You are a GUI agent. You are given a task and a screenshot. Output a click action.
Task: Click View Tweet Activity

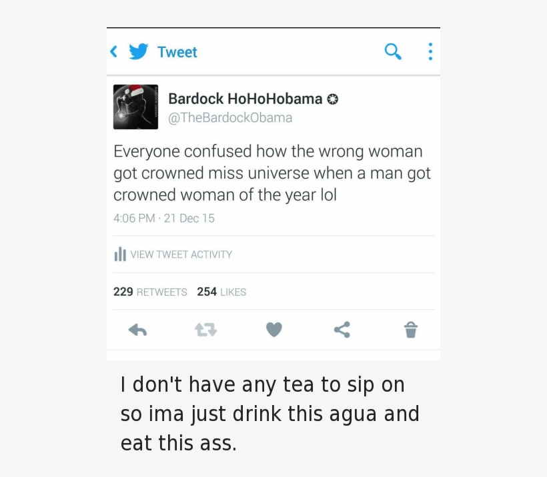click(x=181, y=254)
